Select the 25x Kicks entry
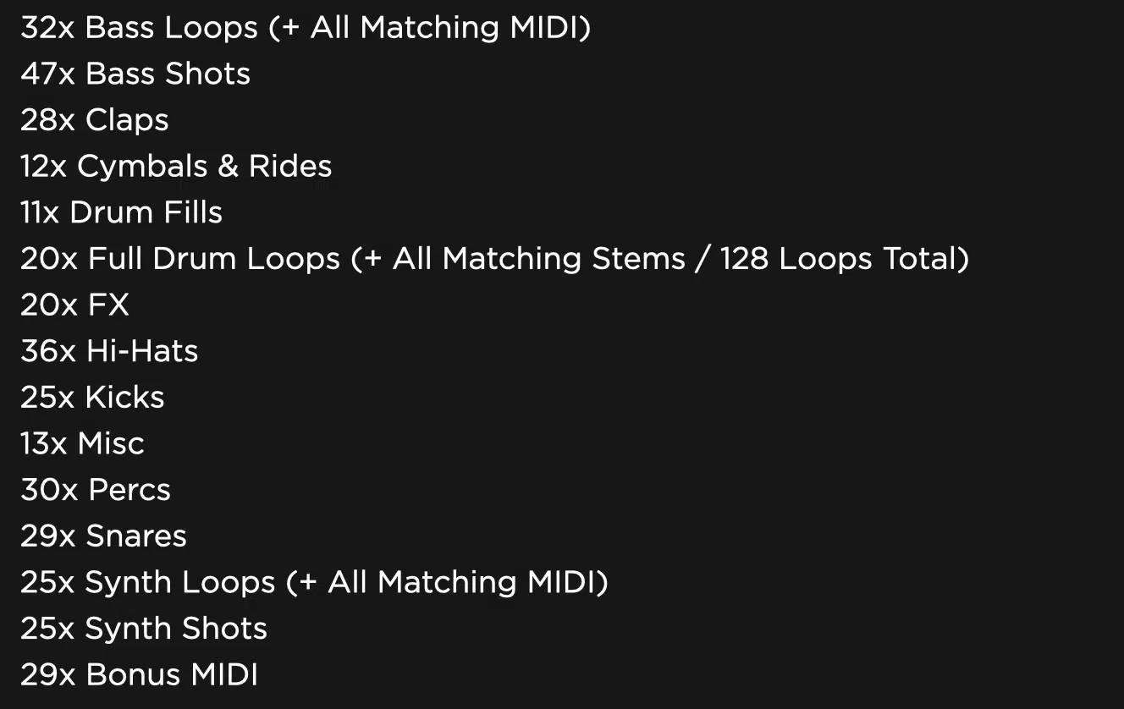1124x709 pixels. 92,397
